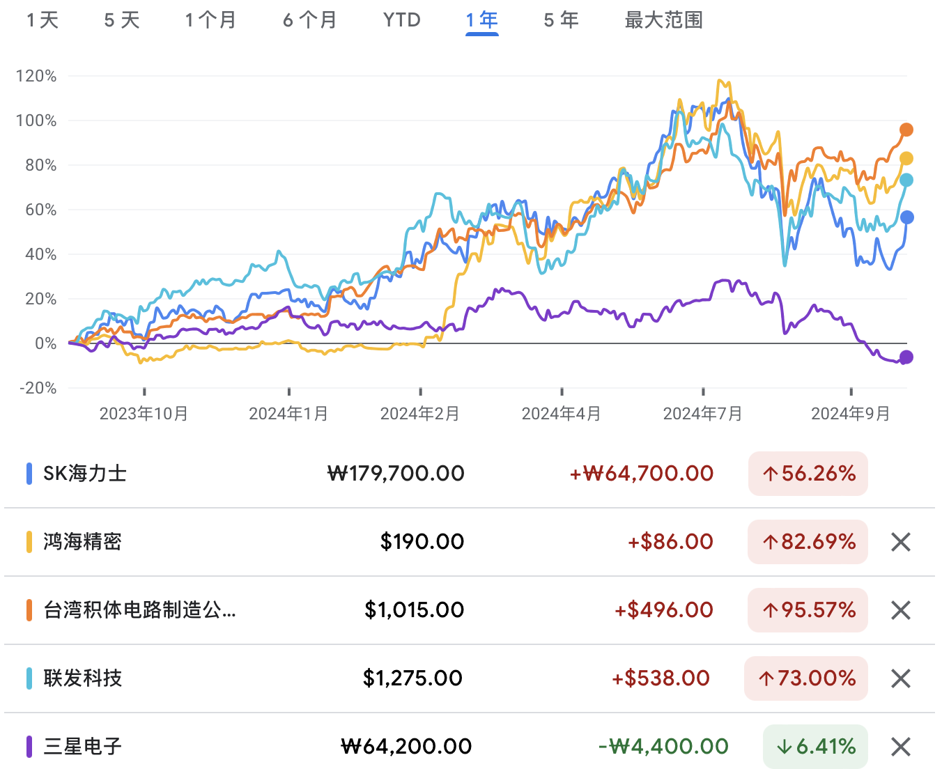Select the 最大范围 time range tab

tap(664, 20)
